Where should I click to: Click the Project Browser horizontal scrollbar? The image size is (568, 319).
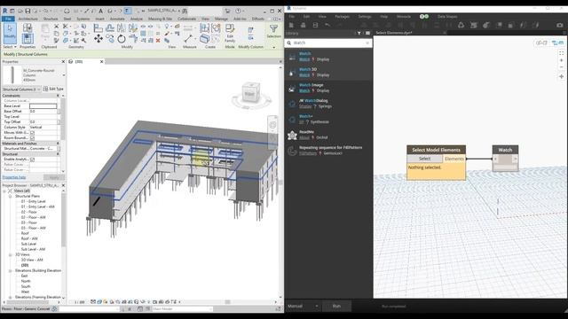pos(28,302)
